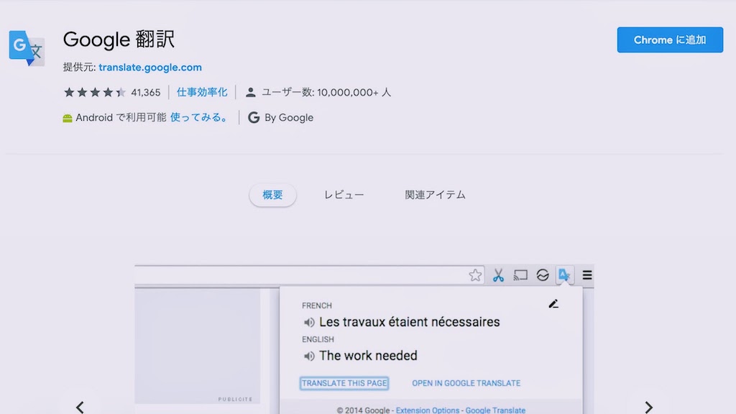The image size is (736, 414).
Task: Add the extension with Chrome に追加 button
Action: [x=670, y=40]
